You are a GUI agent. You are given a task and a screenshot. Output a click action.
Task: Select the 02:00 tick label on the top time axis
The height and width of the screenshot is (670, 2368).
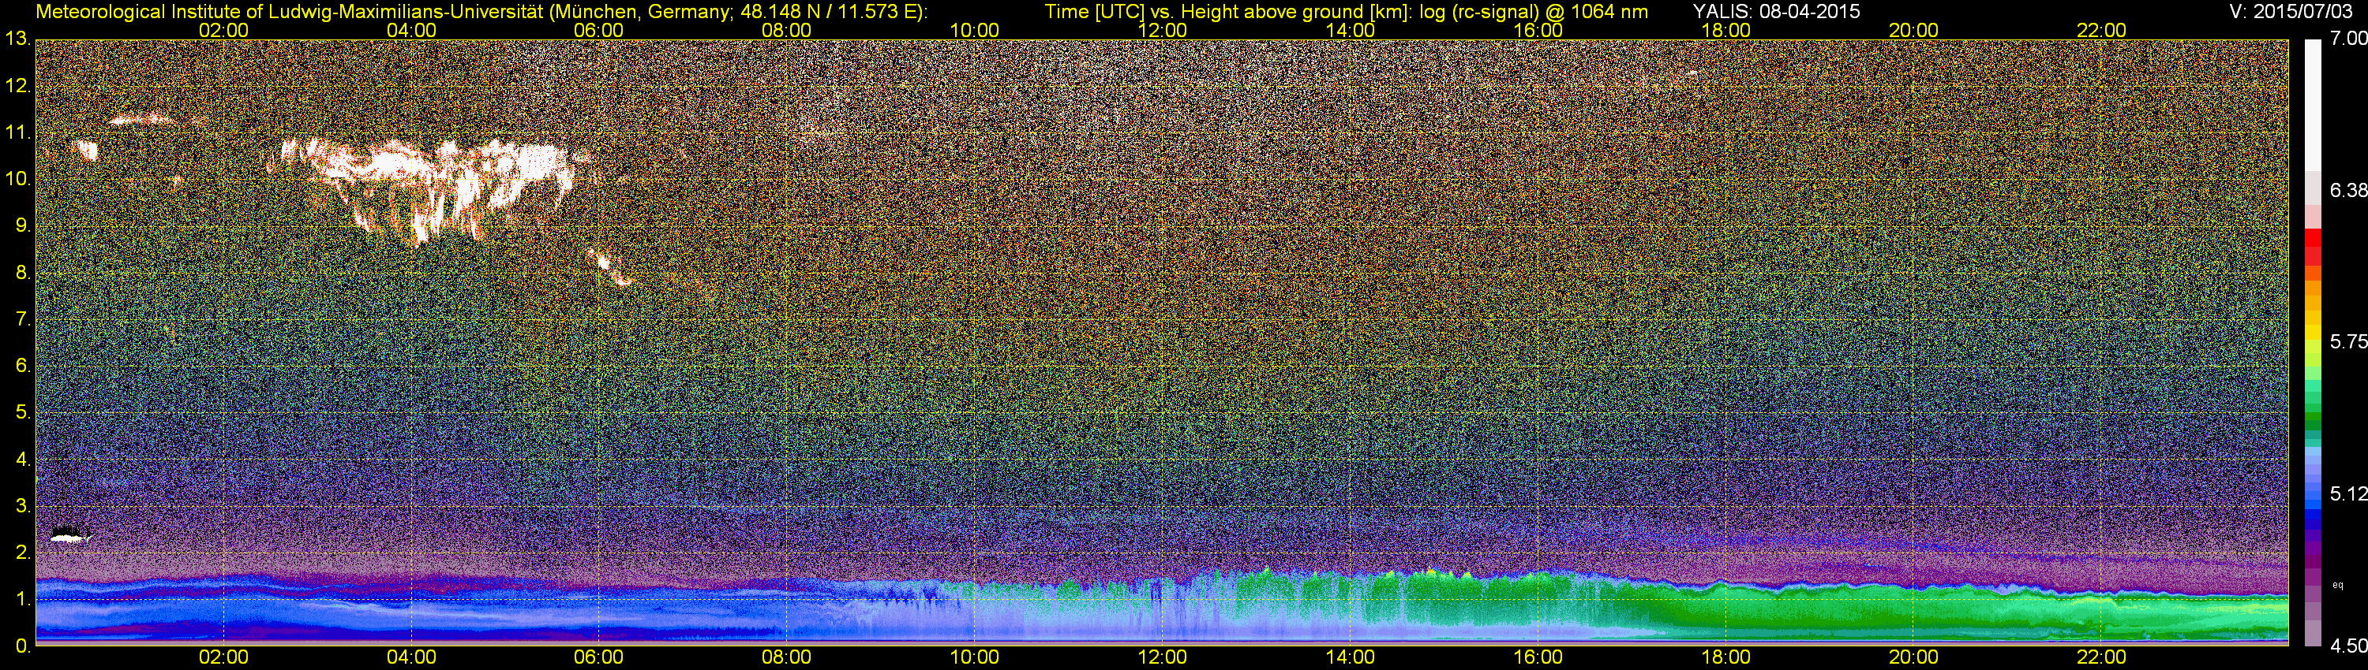[x=223, y=30]
